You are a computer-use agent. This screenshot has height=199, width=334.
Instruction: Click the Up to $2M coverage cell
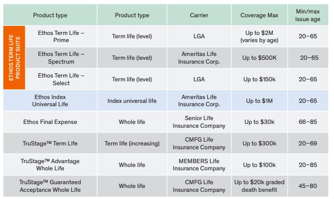pos(259,36)
